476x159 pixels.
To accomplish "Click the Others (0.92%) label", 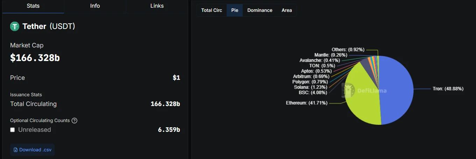I will (x=348, y=50).
